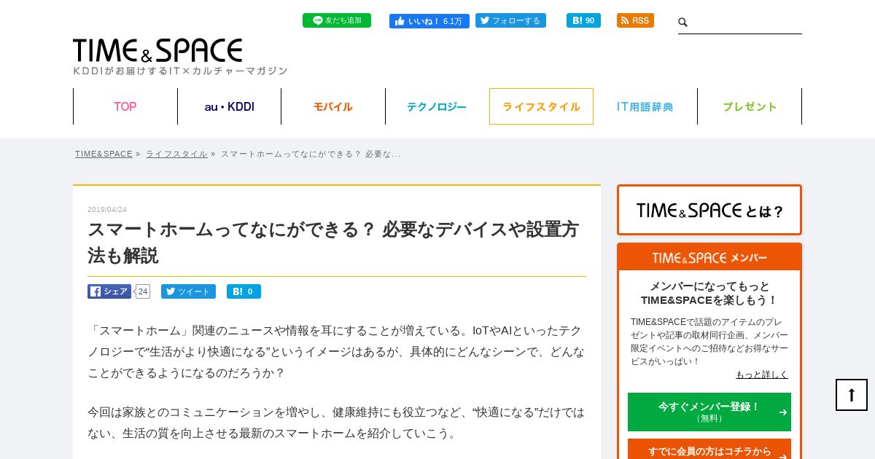
Task: Click the TIME&SPACE site logo
Action: (157, 50)
